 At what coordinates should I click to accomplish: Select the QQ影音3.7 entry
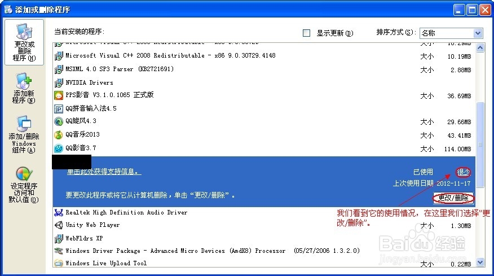tap(264, 148)
